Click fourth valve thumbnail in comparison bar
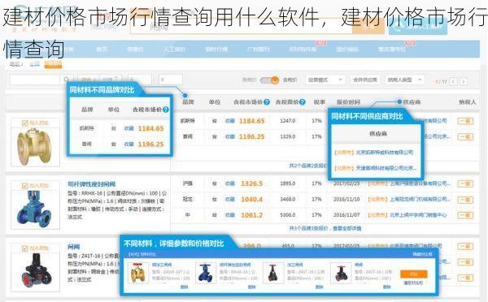Viewport: 488px width, 302px height. [341, 273]
